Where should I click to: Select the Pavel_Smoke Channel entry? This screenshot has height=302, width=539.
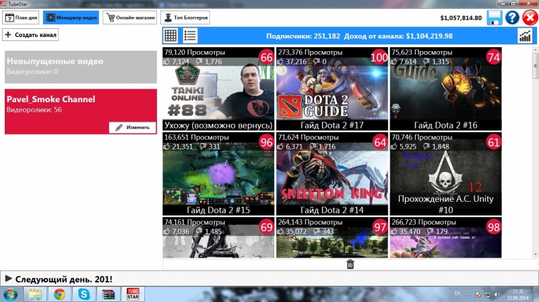tap(81, 112)
